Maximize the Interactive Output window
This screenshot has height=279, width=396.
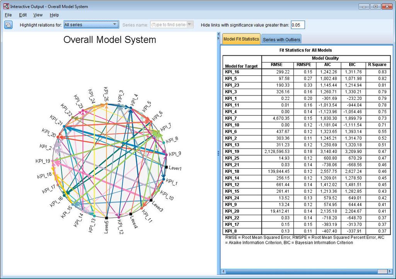pyautogui.click(x=376, y=6)
